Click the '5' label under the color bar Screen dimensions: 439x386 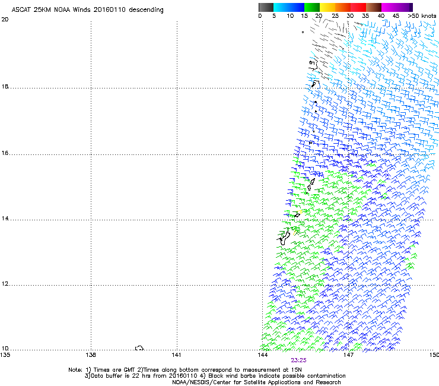pos(274,15)
